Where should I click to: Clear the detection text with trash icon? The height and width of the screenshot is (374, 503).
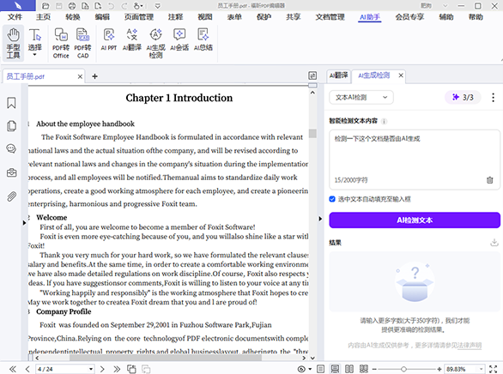(x=489, y=180)
